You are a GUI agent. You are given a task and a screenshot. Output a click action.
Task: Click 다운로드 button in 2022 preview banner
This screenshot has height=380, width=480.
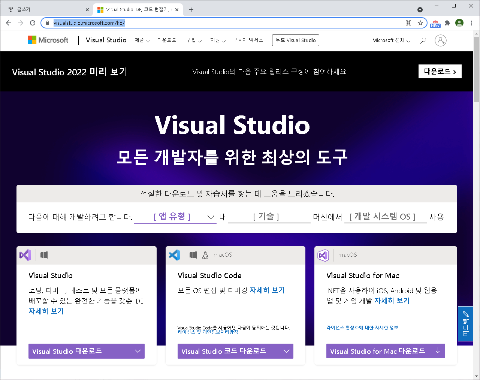pyautogui.click(x=440, y=72)
